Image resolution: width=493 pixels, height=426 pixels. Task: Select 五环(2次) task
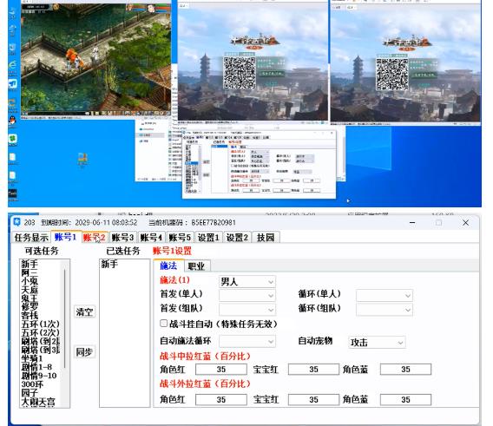40,332
